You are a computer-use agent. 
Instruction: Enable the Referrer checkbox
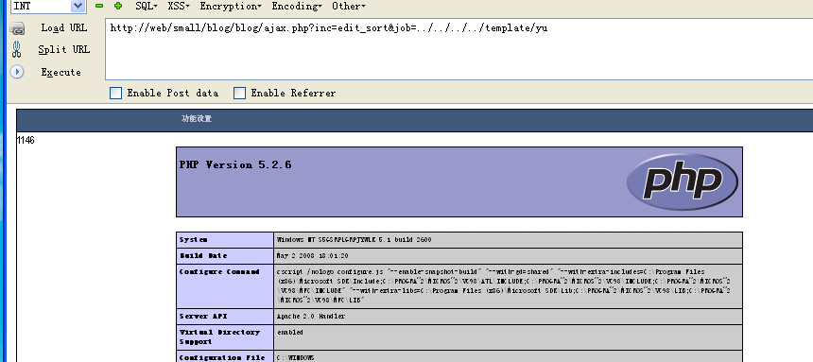pyautogui.click(x=239, y=94)
